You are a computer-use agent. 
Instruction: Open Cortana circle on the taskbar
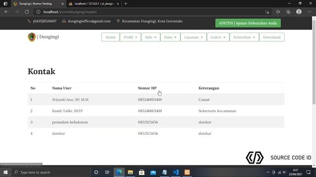(96, 172)
